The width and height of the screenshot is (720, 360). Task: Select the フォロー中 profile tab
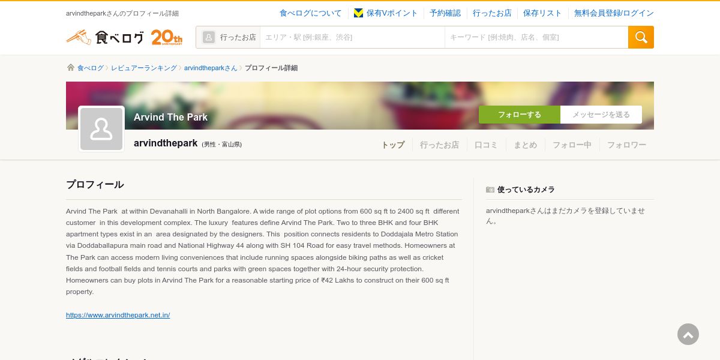tap(572, 145)
